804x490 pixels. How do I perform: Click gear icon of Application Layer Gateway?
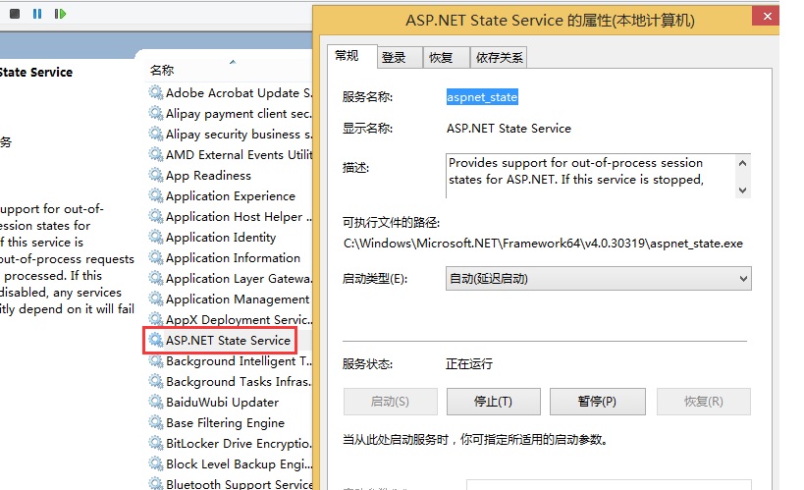[156, 278]
